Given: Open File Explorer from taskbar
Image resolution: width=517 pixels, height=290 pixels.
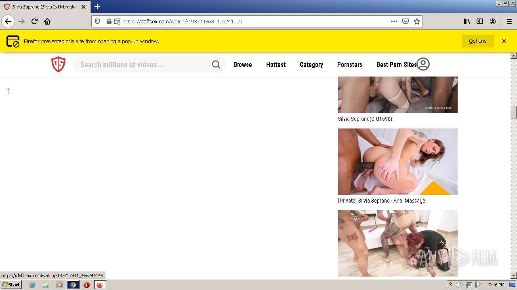Looking at the screenshot, I should 46,285.
